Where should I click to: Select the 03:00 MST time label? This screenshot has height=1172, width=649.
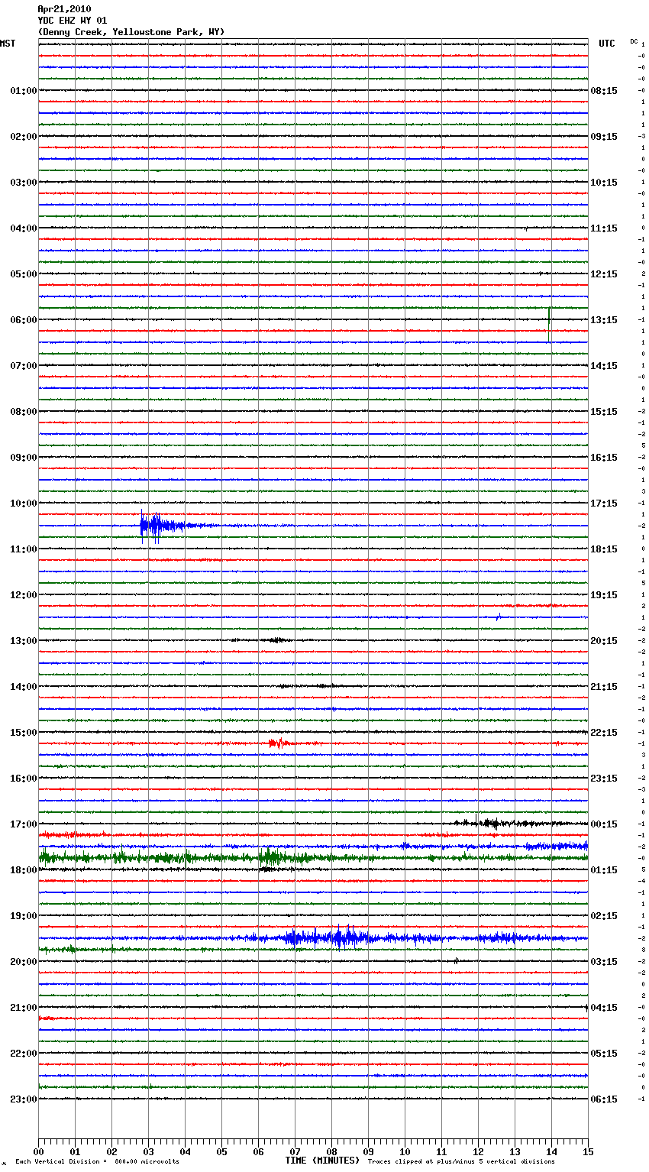click(x=23, y=183)
